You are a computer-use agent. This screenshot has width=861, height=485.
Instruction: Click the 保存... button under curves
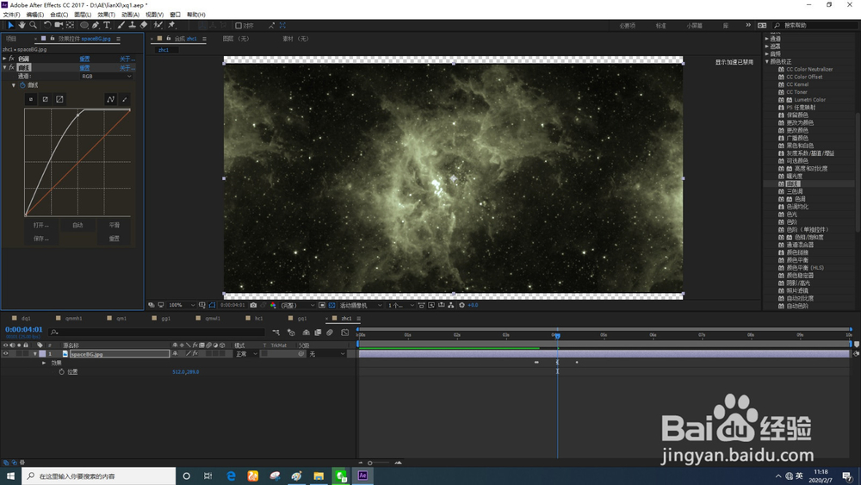tap(41, 239)
